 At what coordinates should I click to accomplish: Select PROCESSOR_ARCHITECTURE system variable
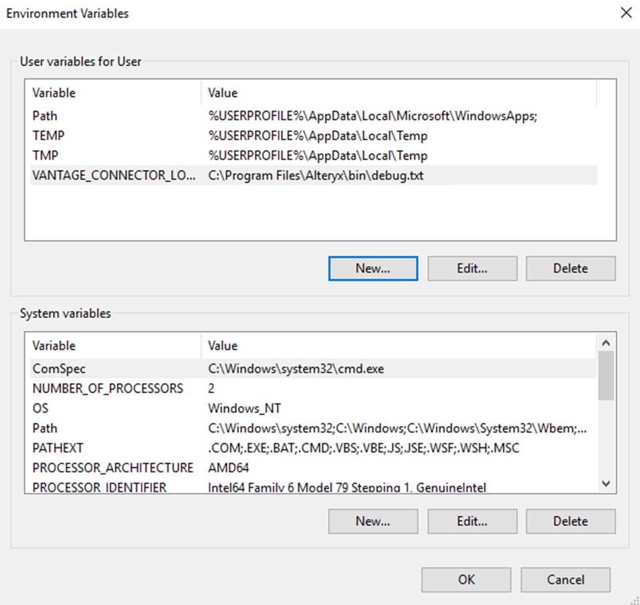click(x=314, y=467)
